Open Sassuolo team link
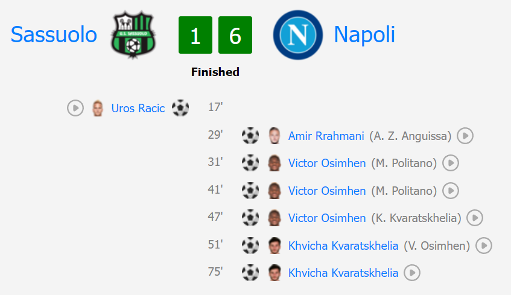This screenshot has width=511, height=295. (x=54, y=34)
